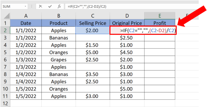Select the Grapes product cell

tap(58, 60)
